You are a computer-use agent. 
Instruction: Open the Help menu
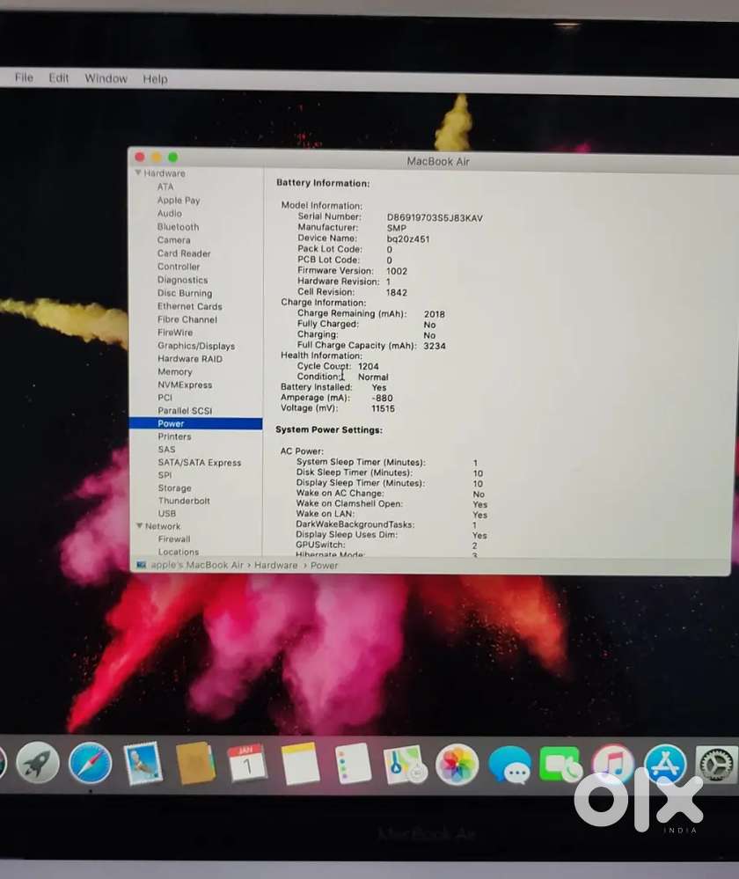pos(155,79)
